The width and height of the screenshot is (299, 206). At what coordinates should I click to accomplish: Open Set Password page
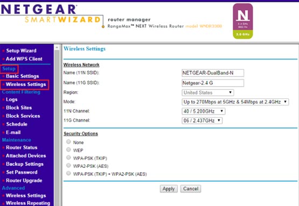tap(22, 172)
